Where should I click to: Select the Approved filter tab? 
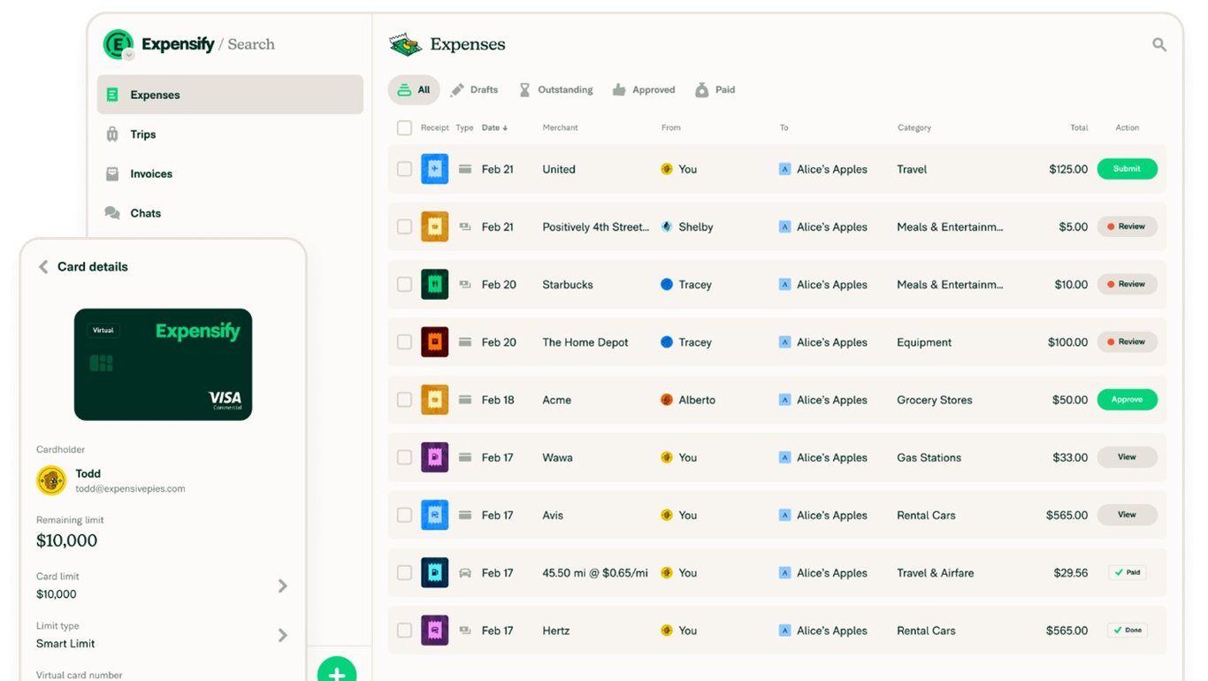tap(643, 89)
